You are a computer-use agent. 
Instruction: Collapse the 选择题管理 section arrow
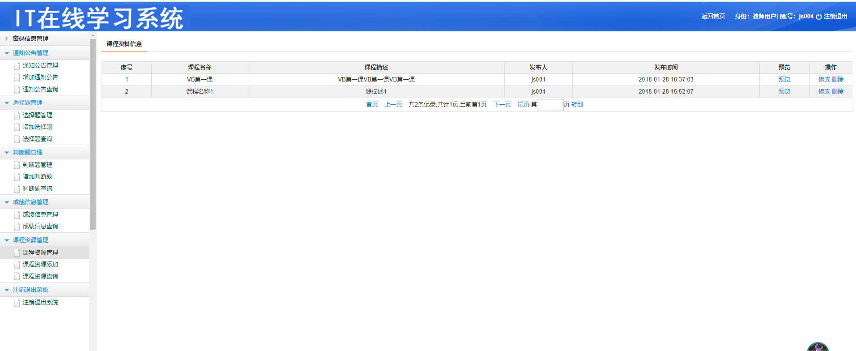click(x=7, y=103)
